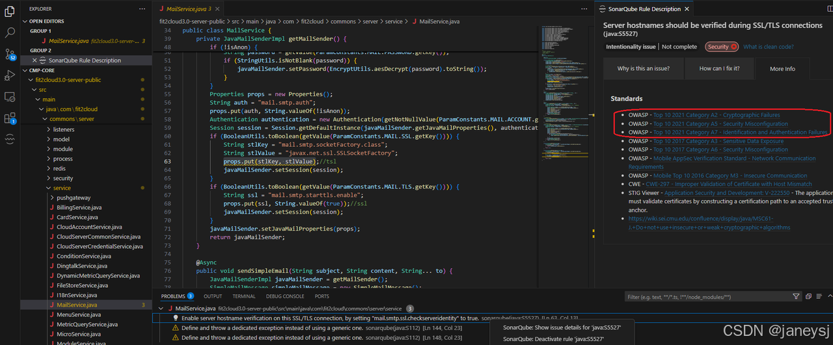Switch to the PORTS panel tab
833x345 pixels.
(322, 296)
